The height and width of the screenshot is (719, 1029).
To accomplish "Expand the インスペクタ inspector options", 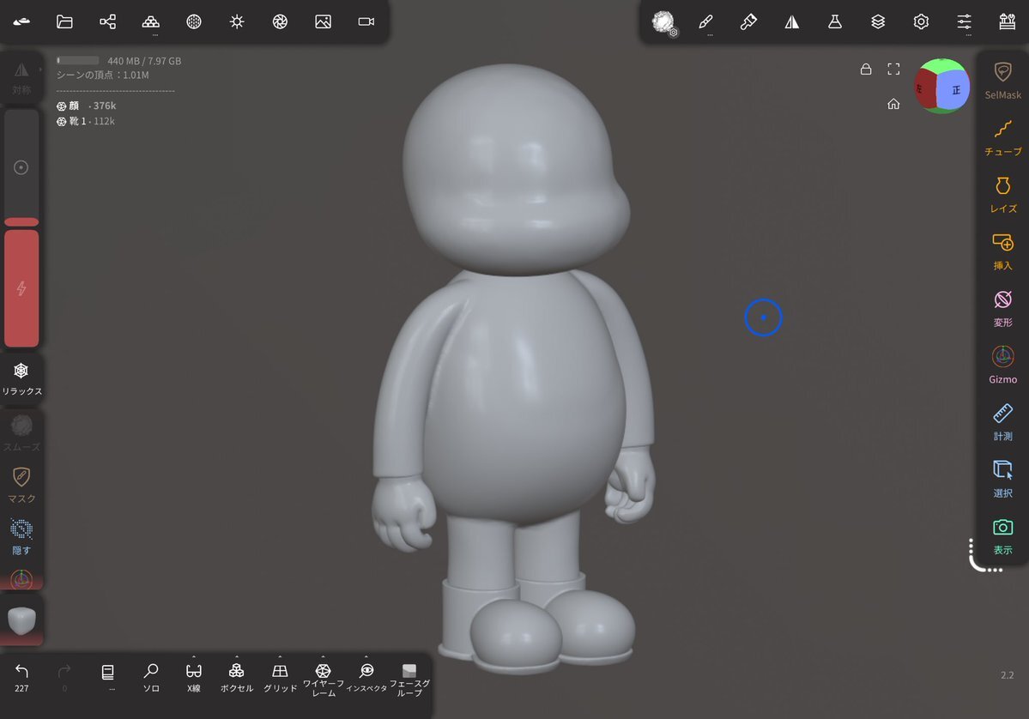I will click(x=366, y=677).
